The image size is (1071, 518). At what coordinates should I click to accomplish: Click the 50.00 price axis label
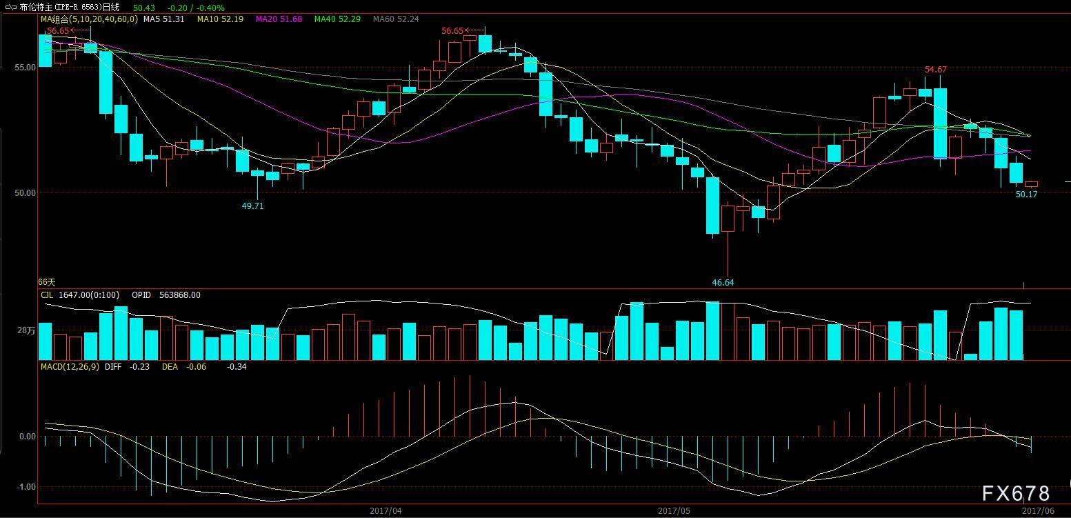(x=26, y=192)
